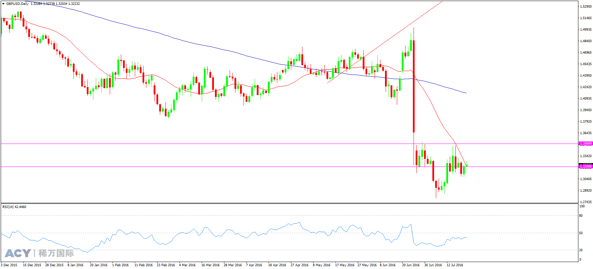The width and height of the screenshot is (593, 269).
Task: Click the 1.49935 price on the axis
Action: click(586, 29)
